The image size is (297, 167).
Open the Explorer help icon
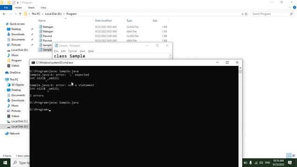(295, 7)
